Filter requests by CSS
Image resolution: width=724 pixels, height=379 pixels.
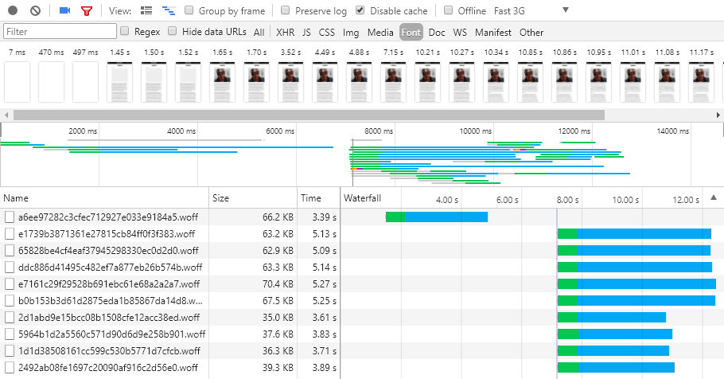click(326, 33)
